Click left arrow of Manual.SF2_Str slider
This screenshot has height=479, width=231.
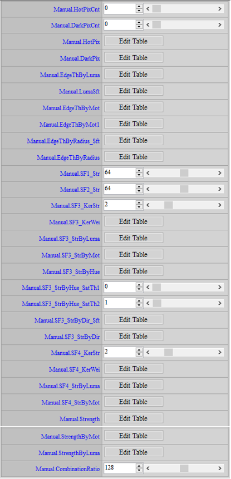tap(148, 190)
